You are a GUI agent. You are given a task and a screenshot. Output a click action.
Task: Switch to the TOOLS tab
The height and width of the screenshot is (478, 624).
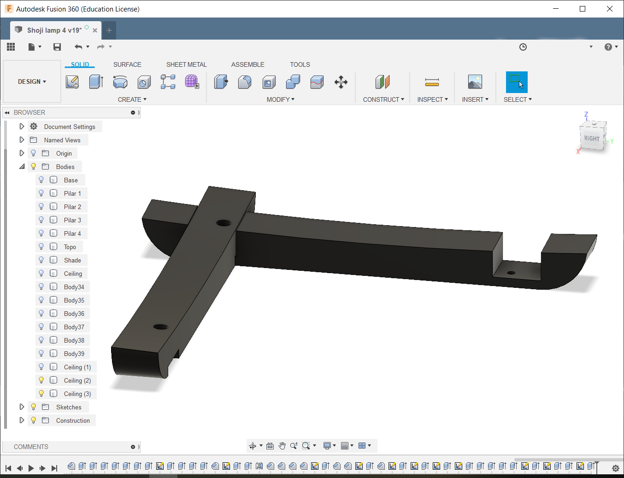(x=300, y=64)
